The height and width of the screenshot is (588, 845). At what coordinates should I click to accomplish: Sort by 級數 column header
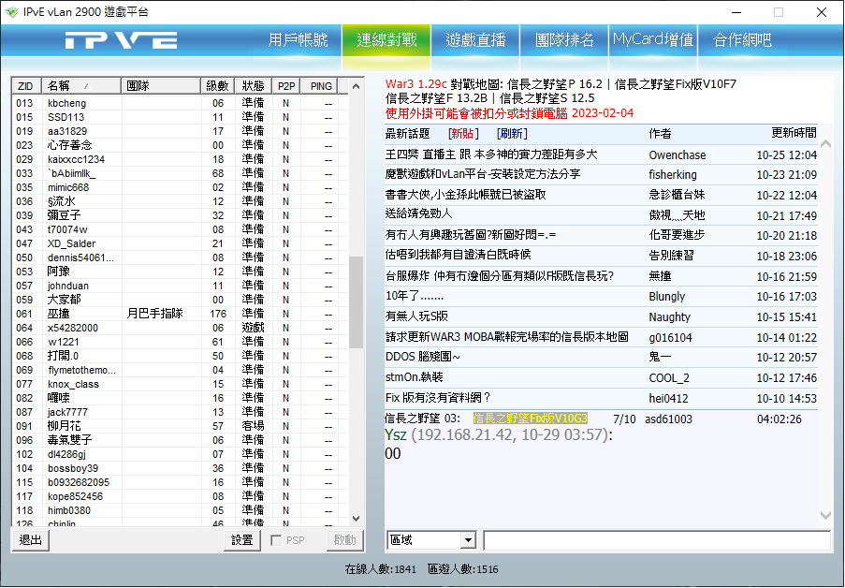click(218, 86)
